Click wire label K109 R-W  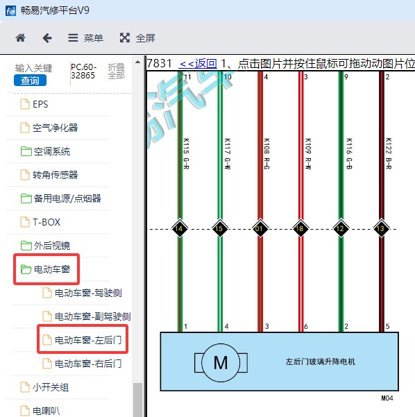pos(308,153)
